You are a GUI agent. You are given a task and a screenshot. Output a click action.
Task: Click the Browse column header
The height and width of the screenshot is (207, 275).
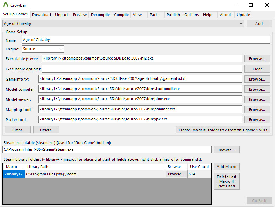click(176, 167)
